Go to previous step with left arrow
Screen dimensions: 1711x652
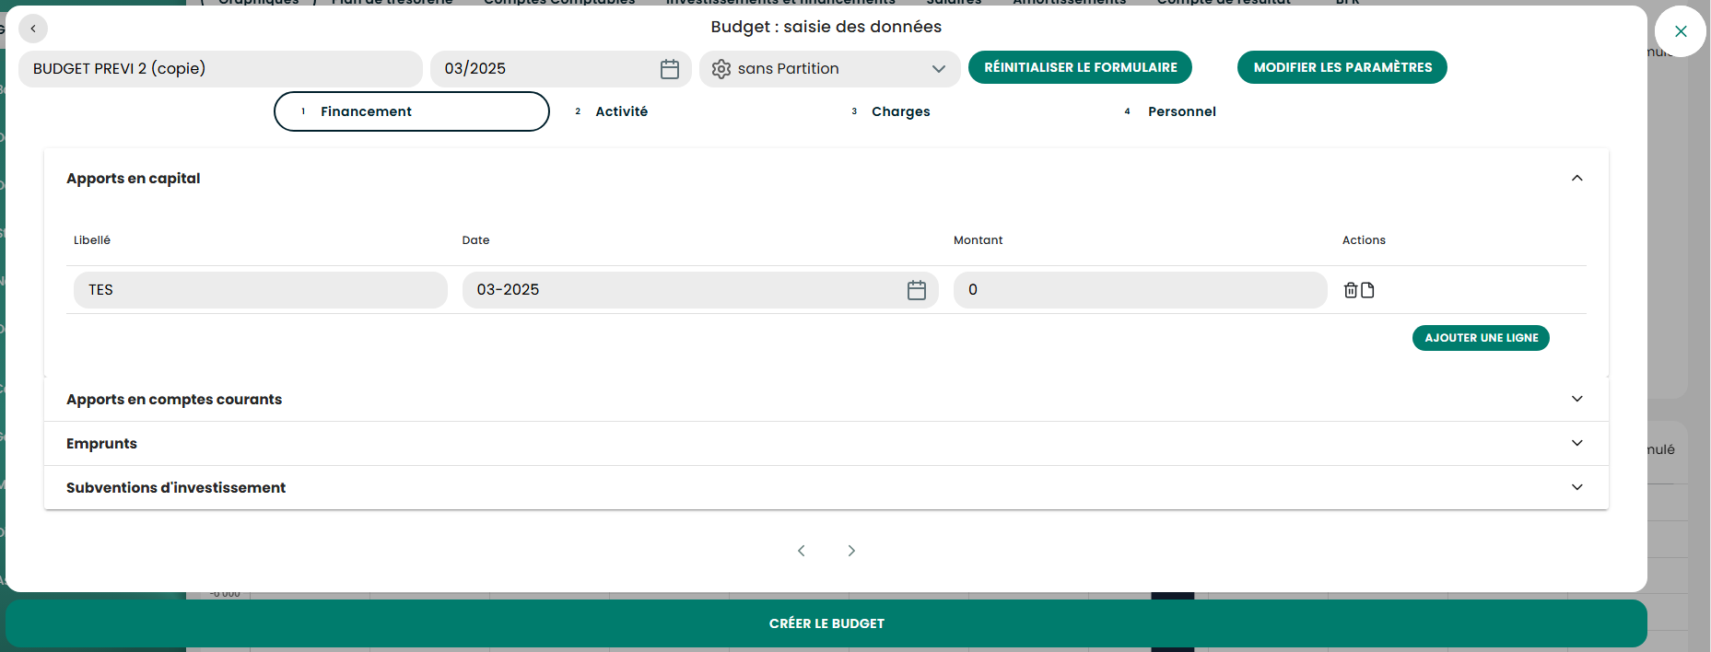(x=802, y=551)
